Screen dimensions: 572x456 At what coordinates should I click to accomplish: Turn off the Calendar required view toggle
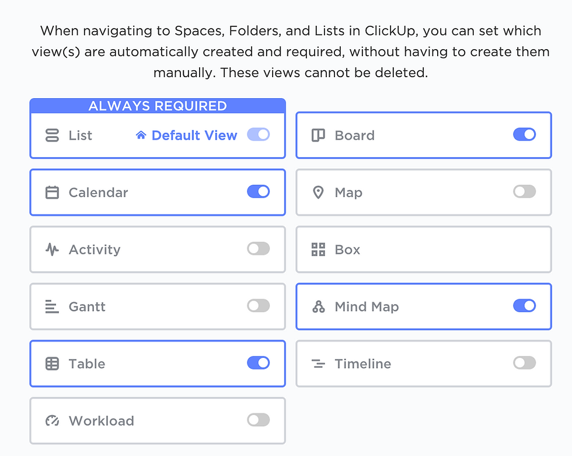point(258,192)
